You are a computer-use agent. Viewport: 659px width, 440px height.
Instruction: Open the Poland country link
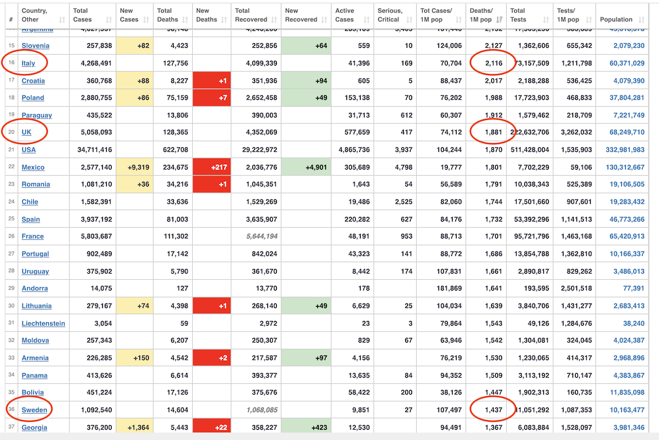32,98
